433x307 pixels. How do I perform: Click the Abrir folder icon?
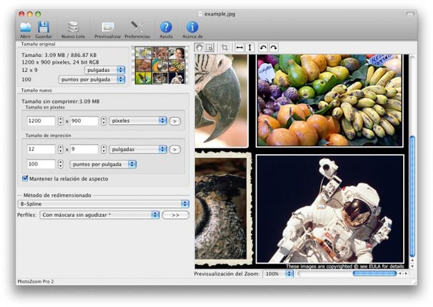pos(25,27)
